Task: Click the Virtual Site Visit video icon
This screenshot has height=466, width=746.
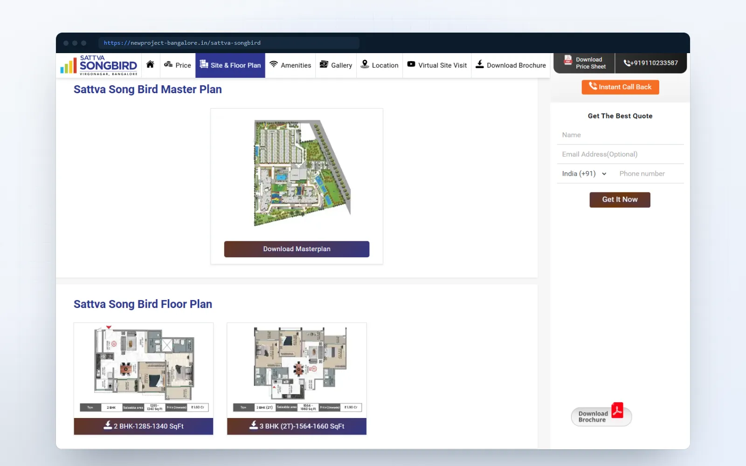Action: (x=411, y=64)
